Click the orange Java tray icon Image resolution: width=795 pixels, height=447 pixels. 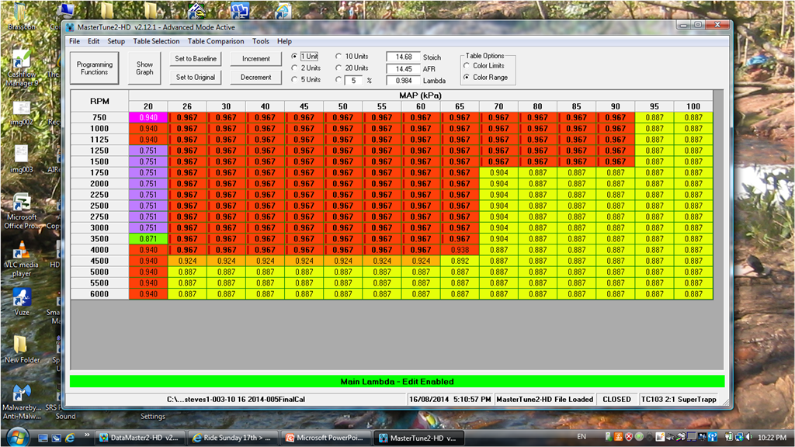coord(618,437)
